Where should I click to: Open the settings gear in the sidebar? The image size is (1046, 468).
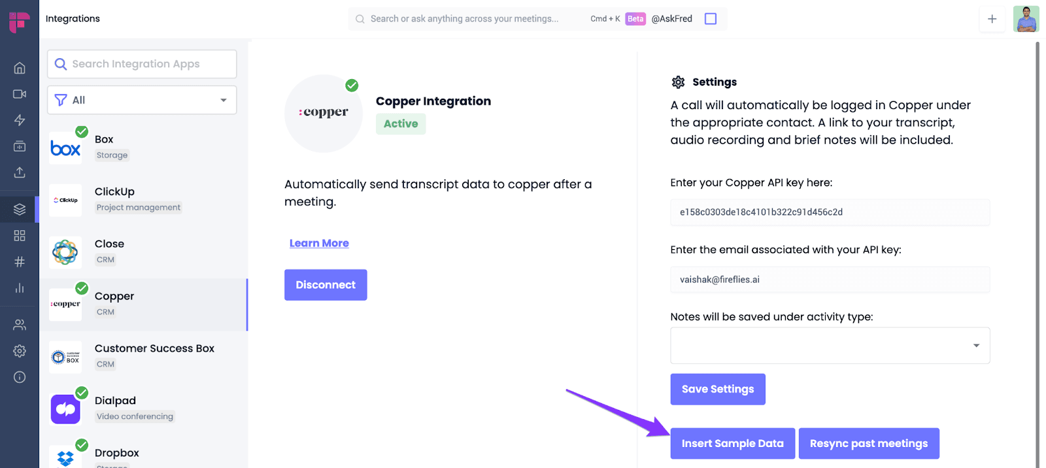tap(20, 351)
